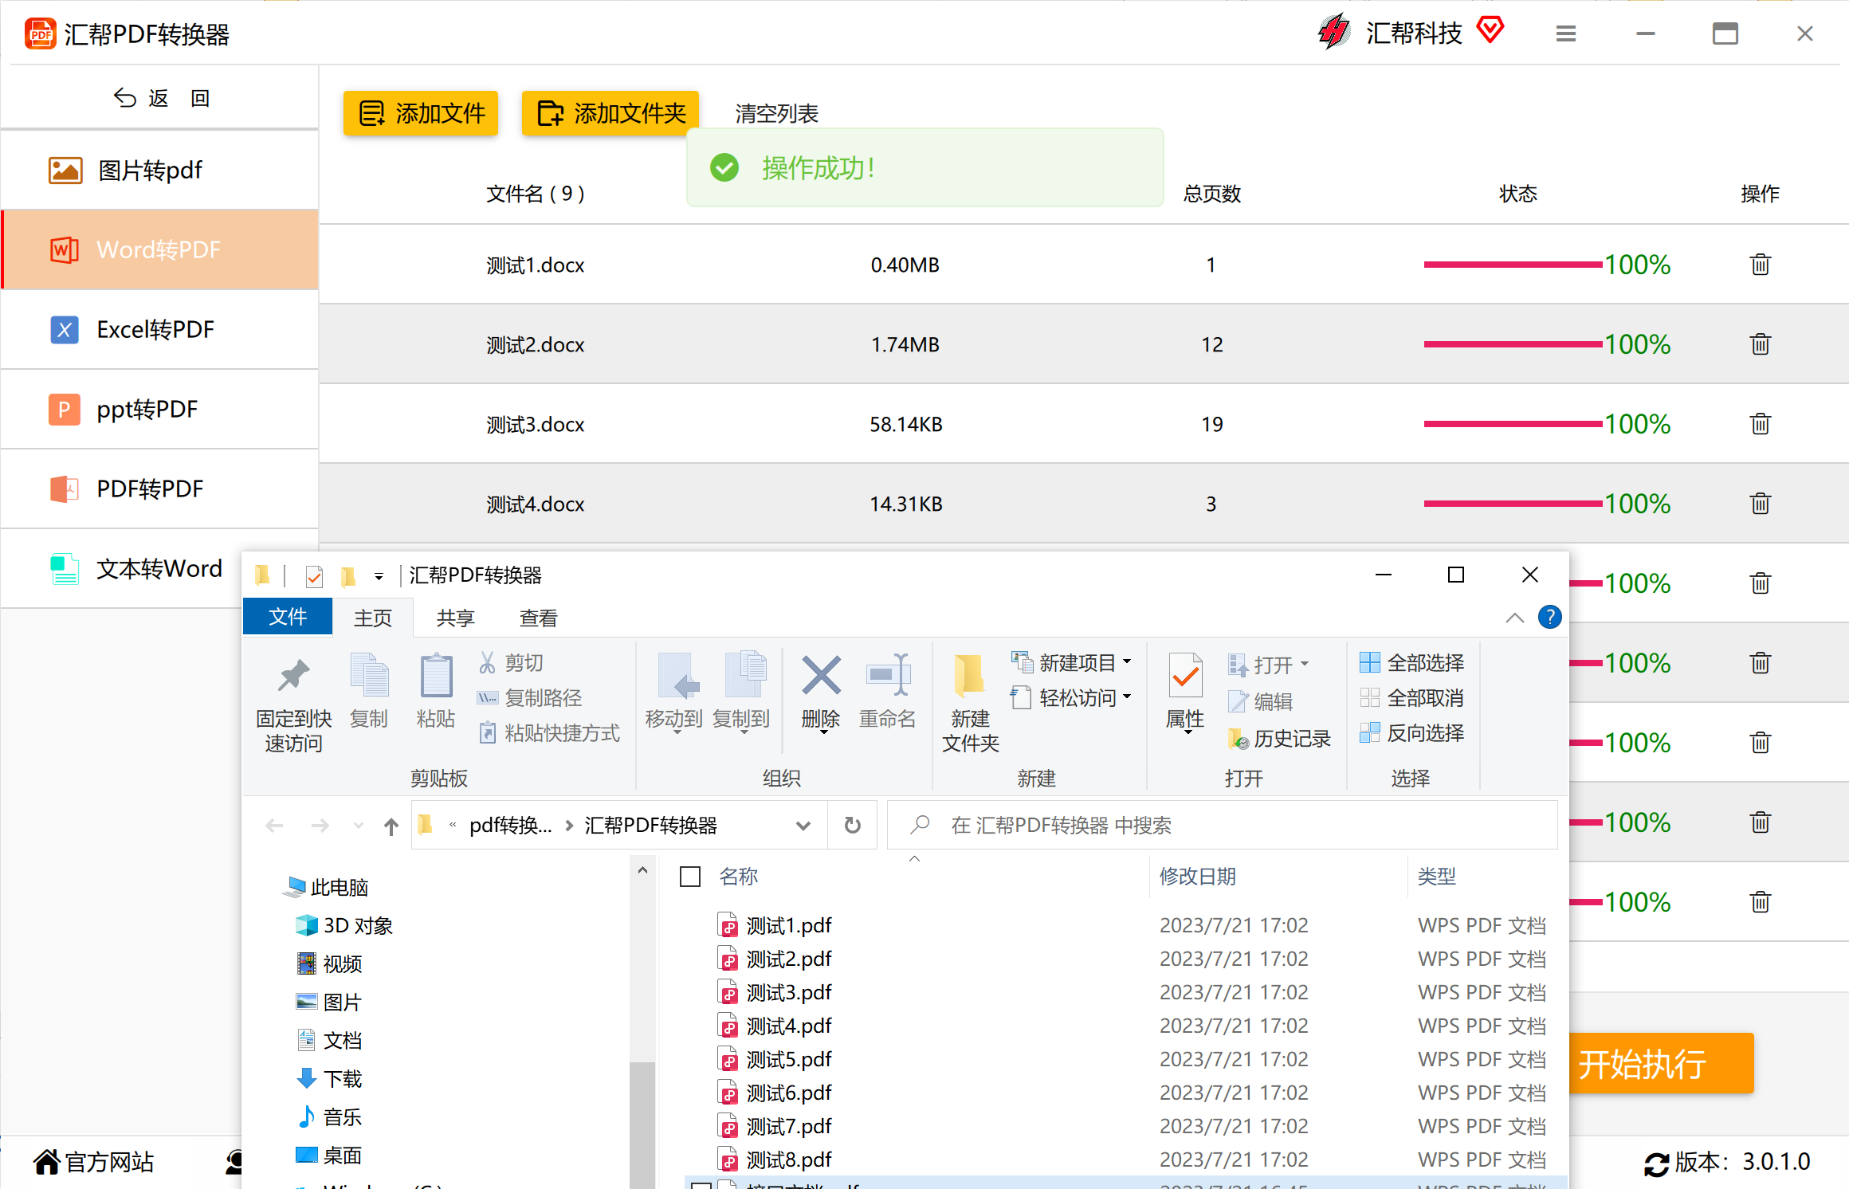Click the 汇帮科技 logo icon

coord(1333,32)
